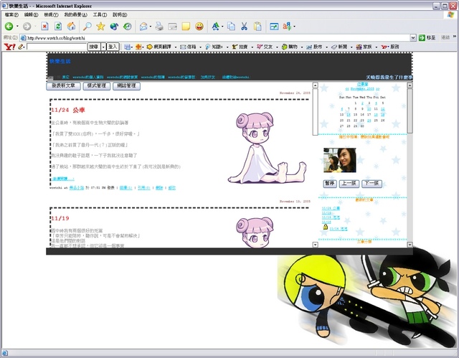Open the 我的最愛(A) menu
Screen dimensions: 459x358
[x=75, y=14]
